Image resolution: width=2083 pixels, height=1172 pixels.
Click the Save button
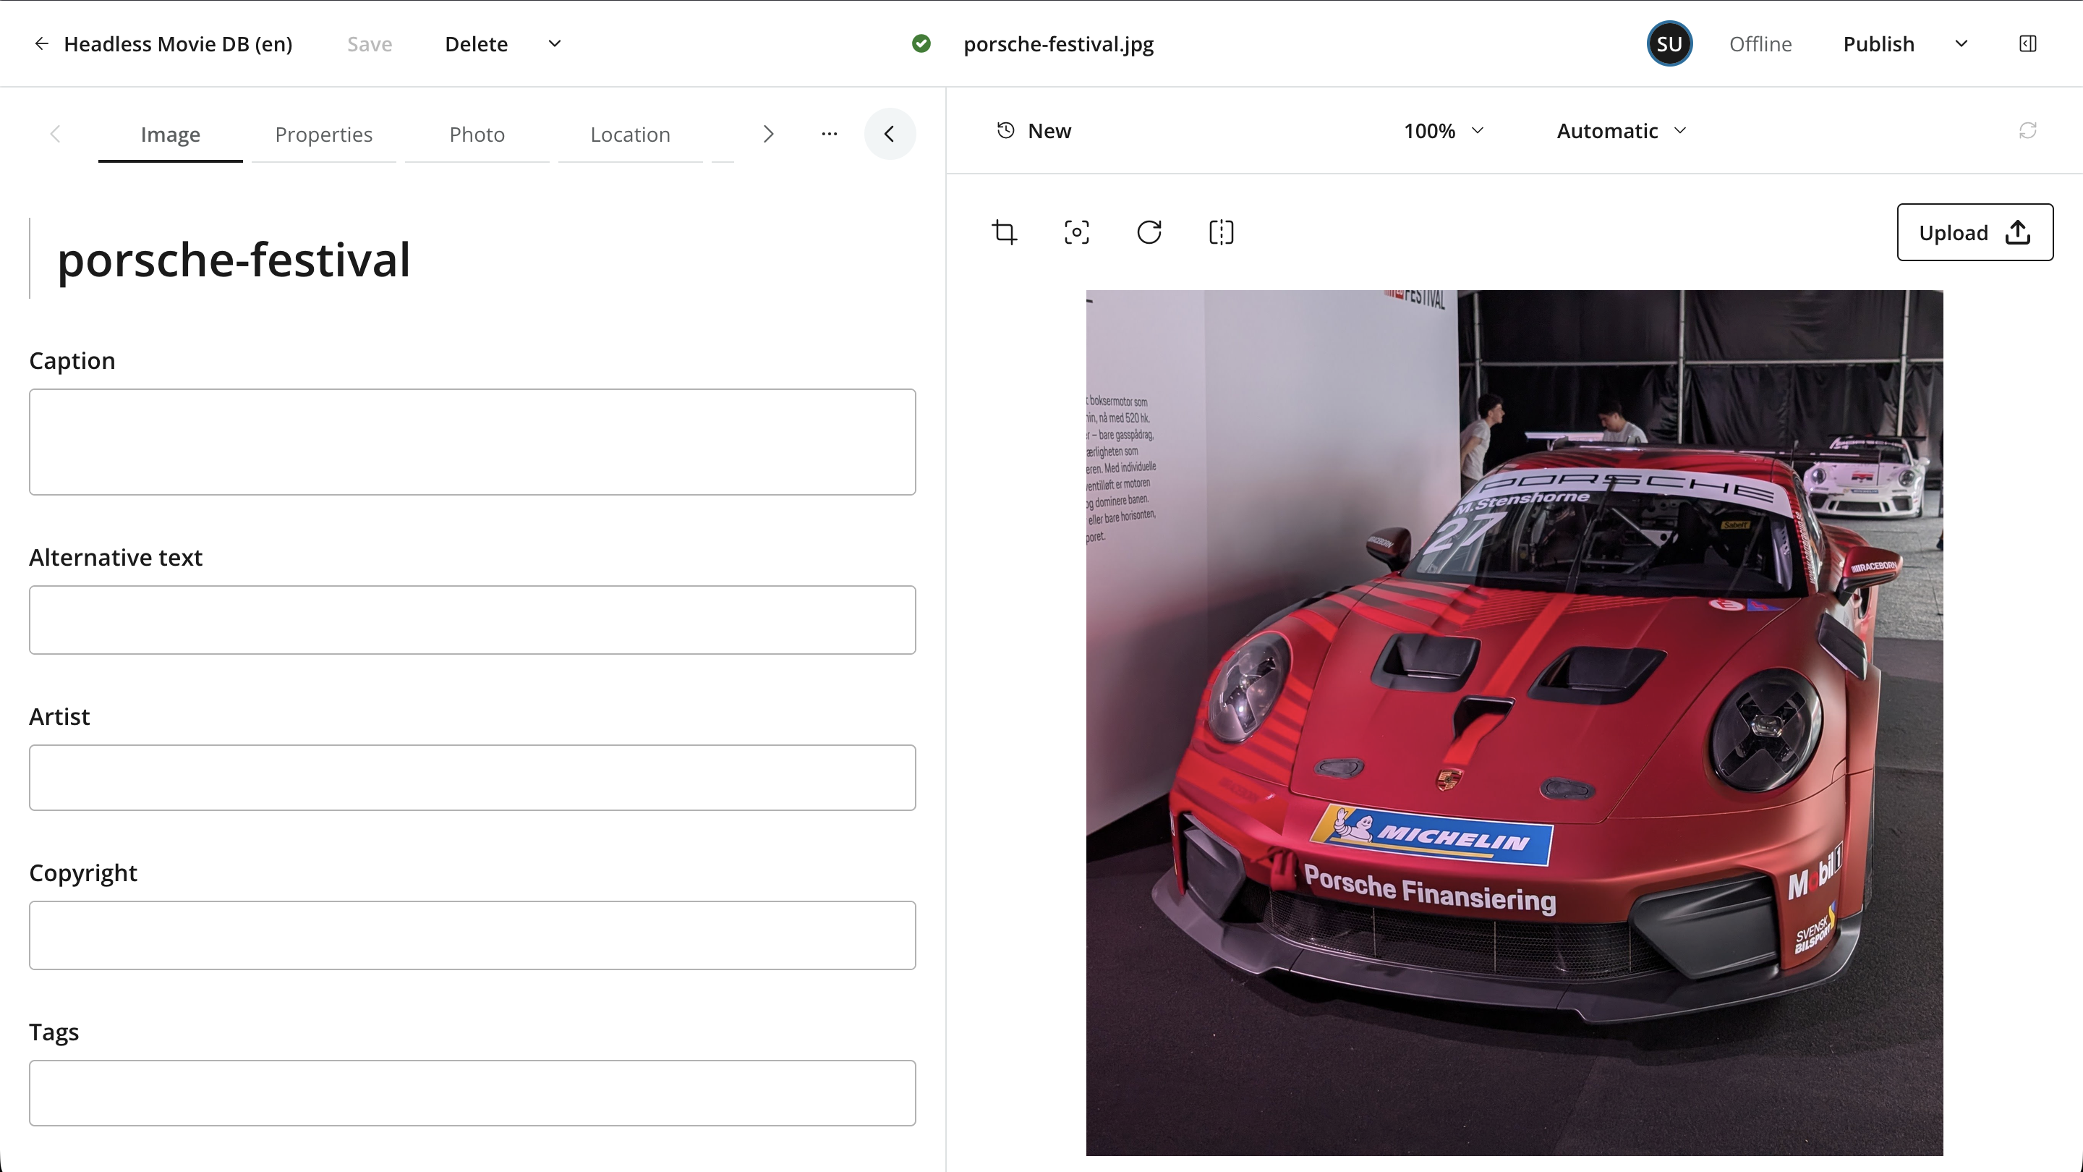coord(370,43)
